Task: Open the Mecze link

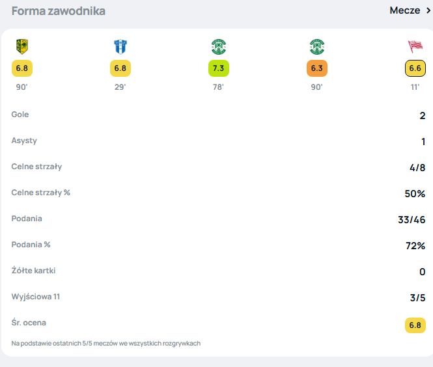Action: tap(405, 10)
